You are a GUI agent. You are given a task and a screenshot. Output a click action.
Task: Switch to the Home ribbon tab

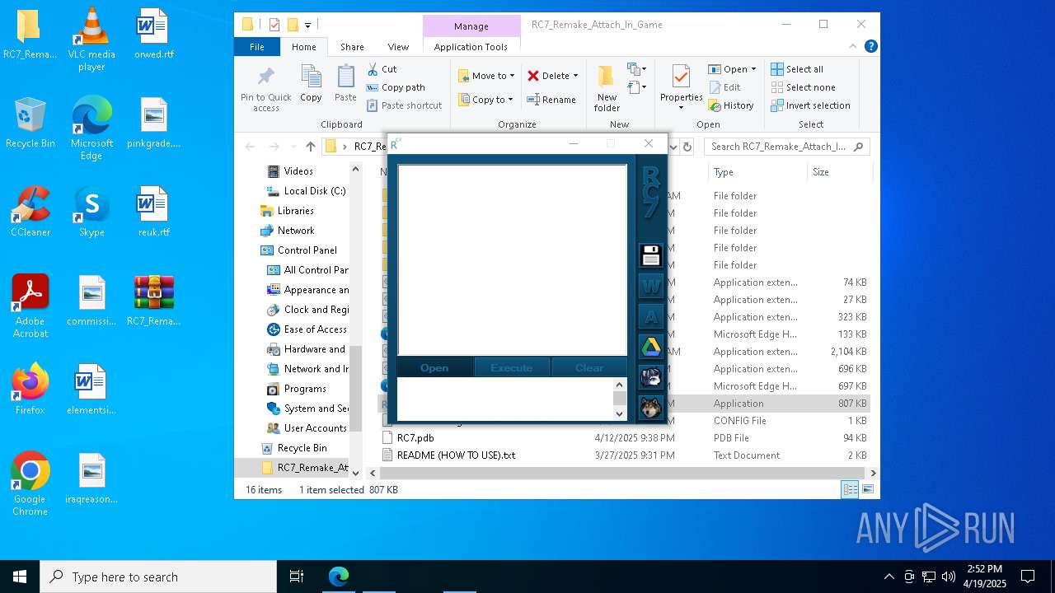coord(303,47)
